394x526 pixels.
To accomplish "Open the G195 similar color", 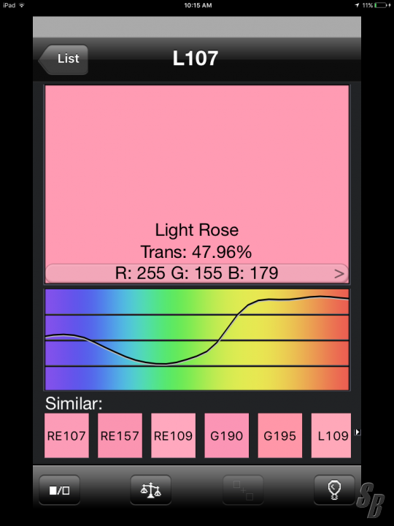I will point(280,435).
